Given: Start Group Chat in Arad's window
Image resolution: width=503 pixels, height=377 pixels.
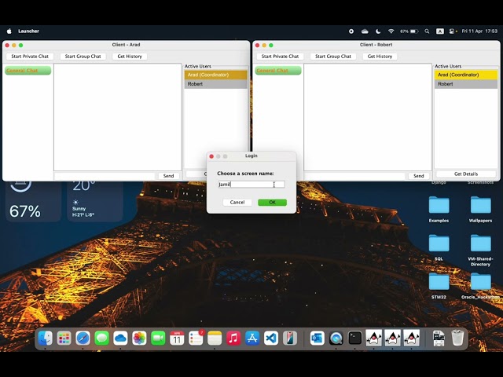Looking at the screenshot, I should click(83, 57).
